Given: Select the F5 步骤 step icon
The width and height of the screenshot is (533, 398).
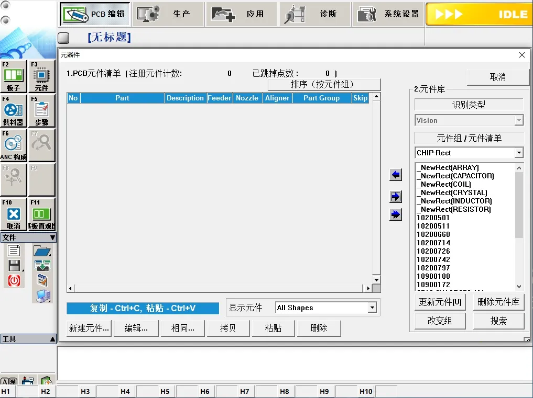Looking at the screenshot, I should pyautogui.click(x=41, y=111).
